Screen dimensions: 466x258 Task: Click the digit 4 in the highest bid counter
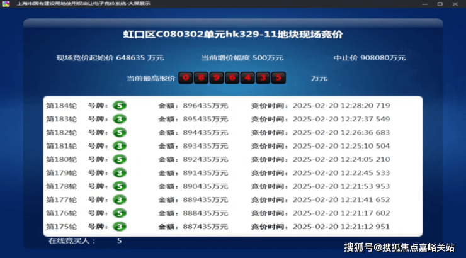[x=247, y=78]
